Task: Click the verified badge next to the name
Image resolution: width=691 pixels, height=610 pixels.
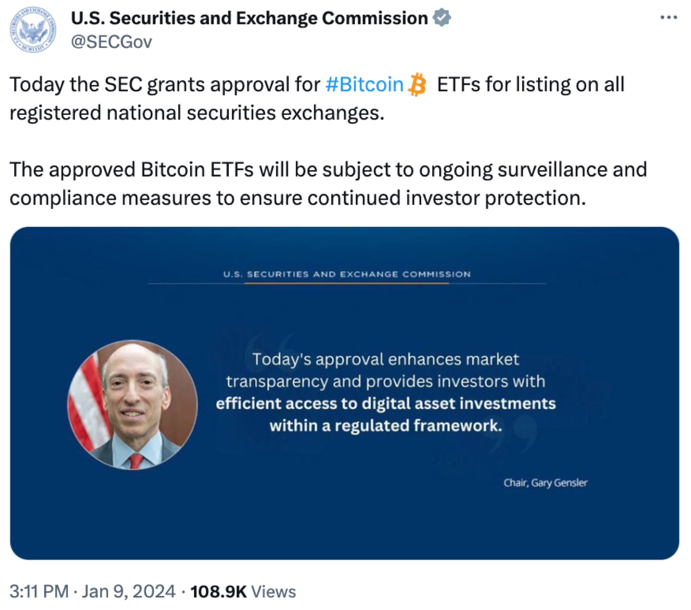Action: pos(441,18)
